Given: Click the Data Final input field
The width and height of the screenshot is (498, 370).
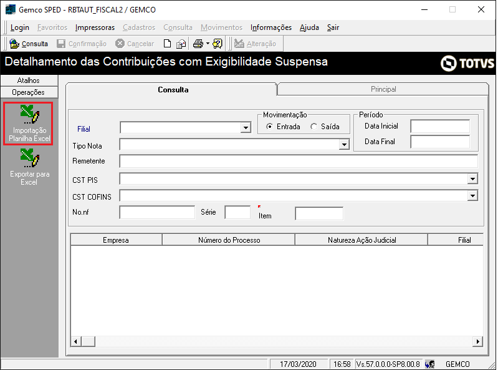Looking at the screenshot, I should point(440,142).
